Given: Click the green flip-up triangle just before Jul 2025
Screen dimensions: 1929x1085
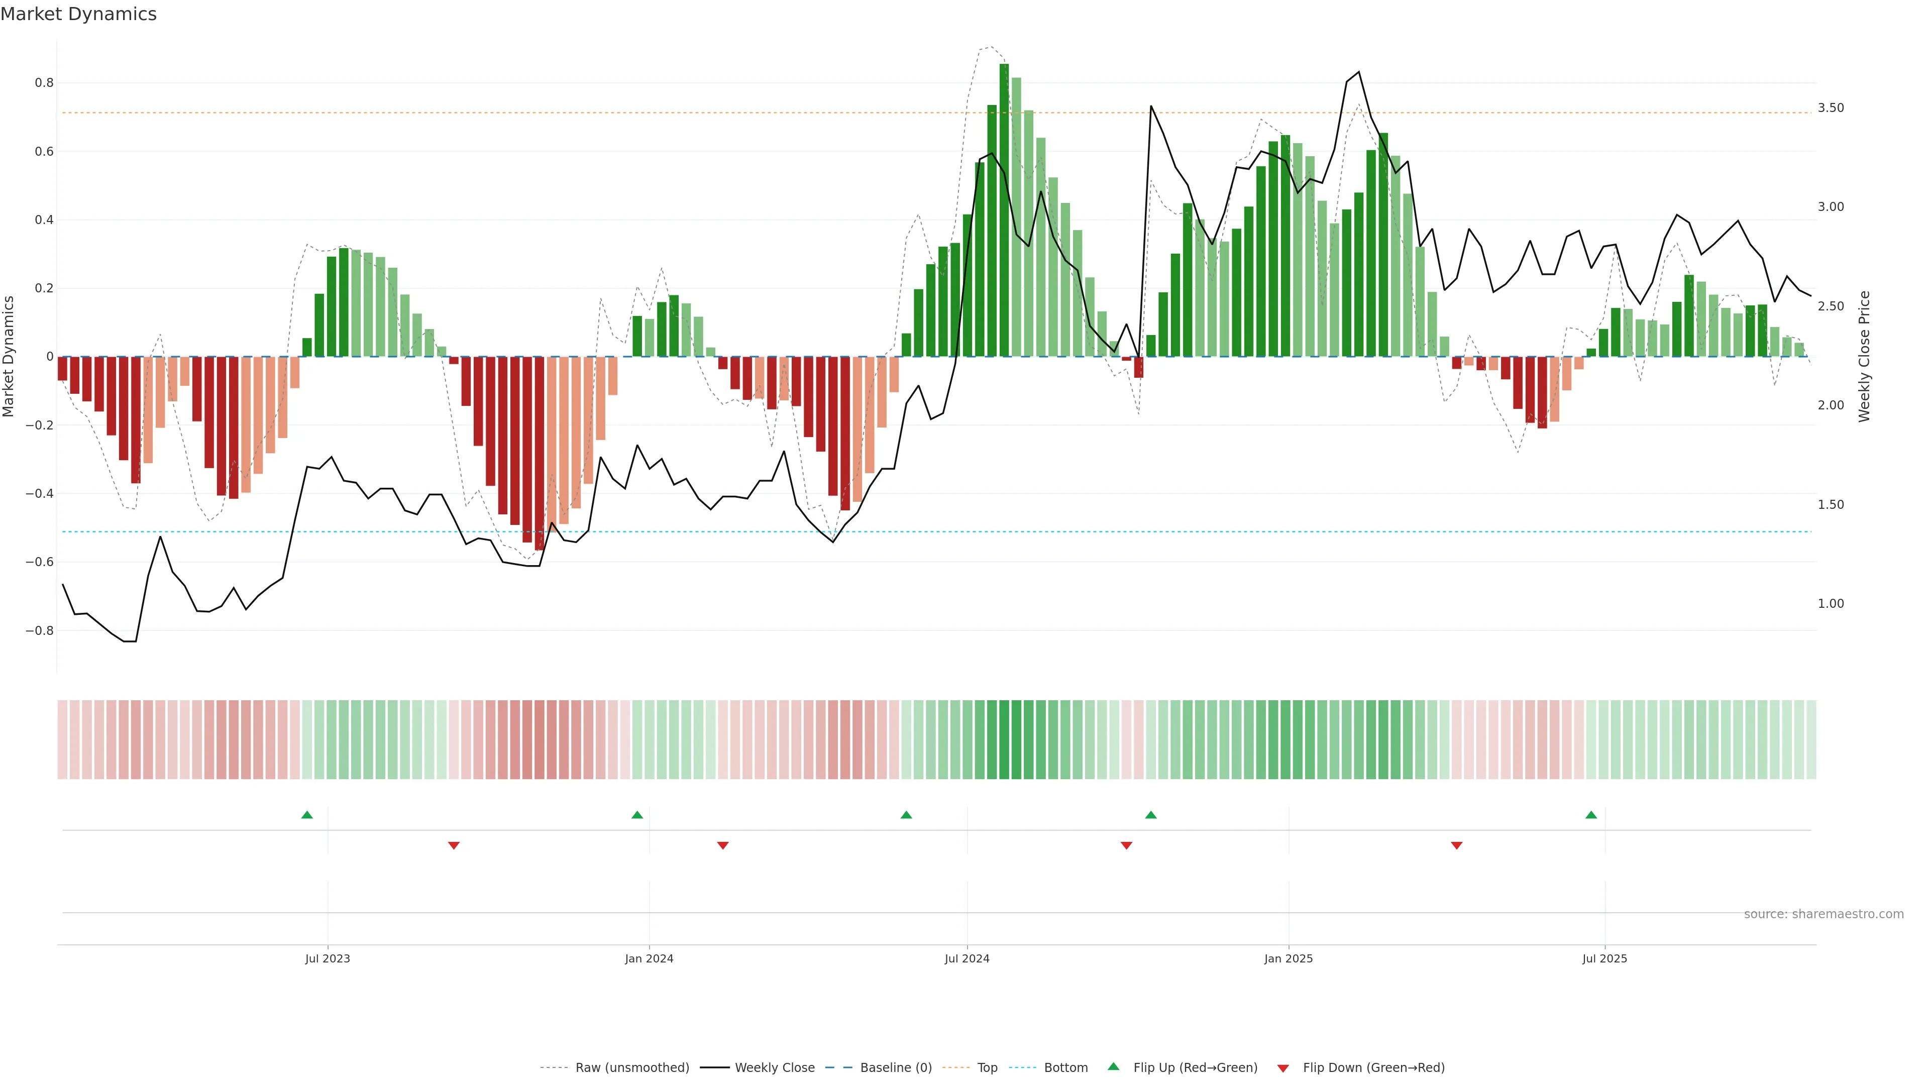Looking at the screenshot, I should pyautogui.click(x=1591, y=815).
